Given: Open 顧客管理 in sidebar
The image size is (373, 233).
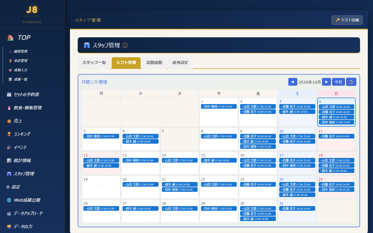Looking at the screenshot, I should 21,52.
